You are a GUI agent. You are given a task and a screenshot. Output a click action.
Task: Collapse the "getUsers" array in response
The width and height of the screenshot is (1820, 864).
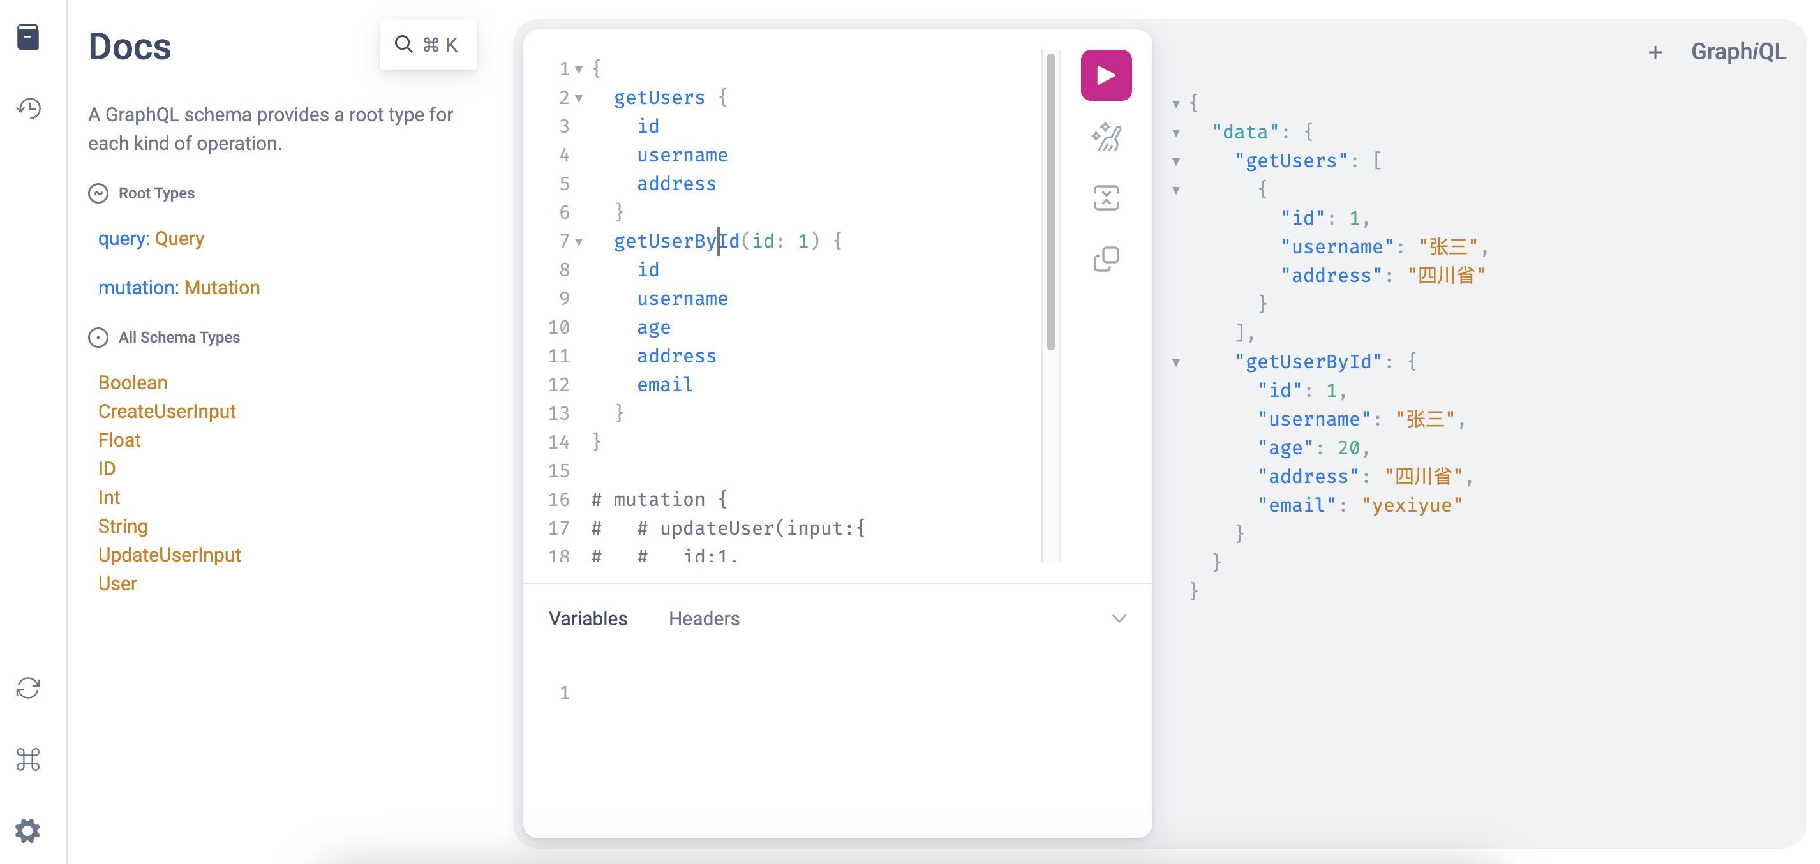[x=1175, y=162]
